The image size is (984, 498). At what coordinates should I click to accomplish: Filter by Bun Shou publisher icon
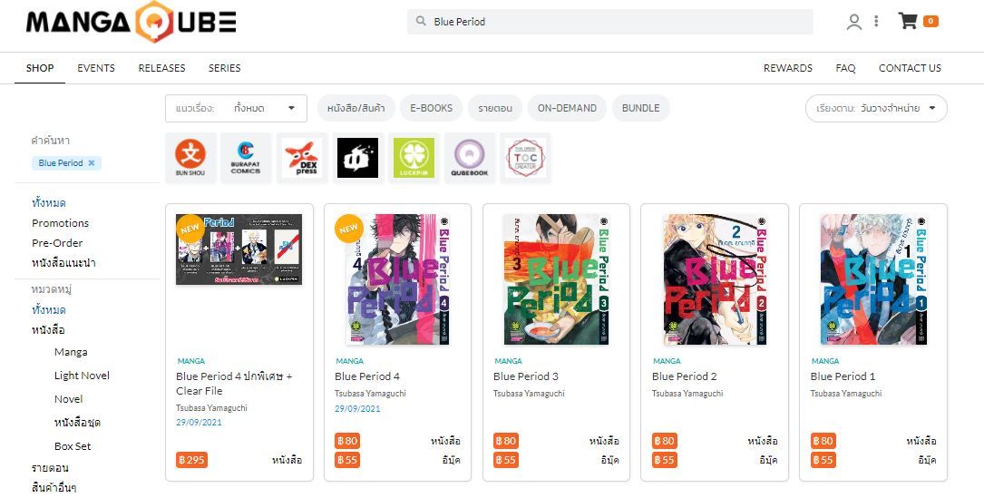click(190, 158)
